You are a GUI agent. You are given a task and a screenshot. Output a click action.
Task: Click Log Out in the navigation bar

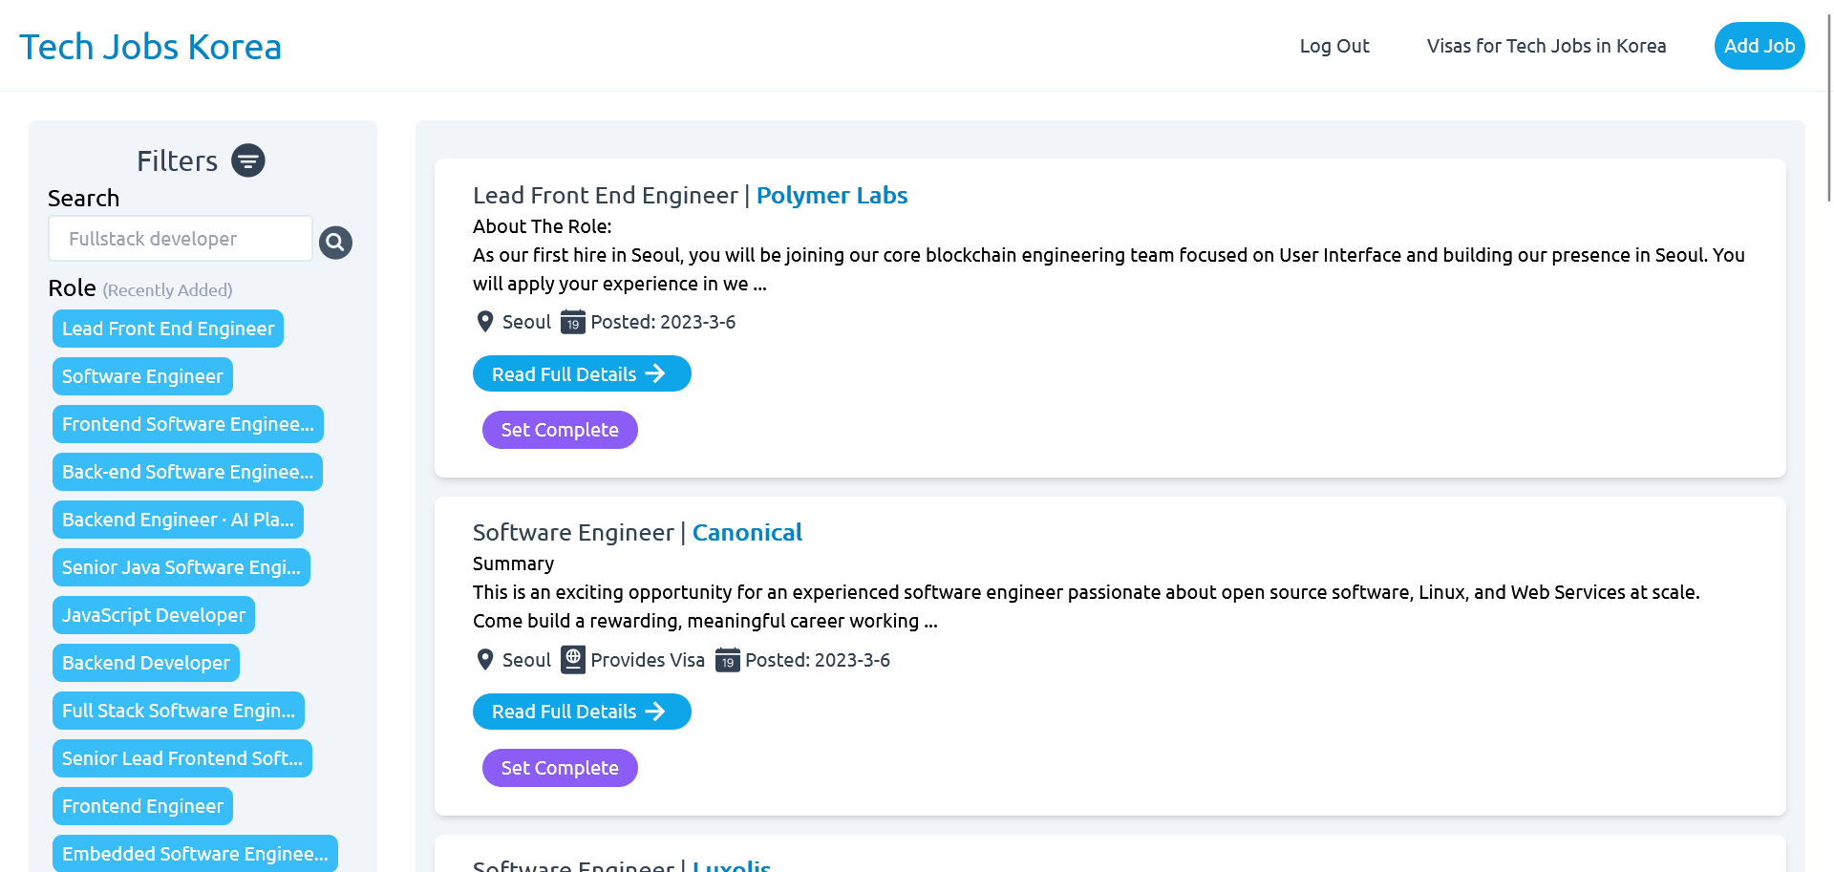coord(1333,45)
